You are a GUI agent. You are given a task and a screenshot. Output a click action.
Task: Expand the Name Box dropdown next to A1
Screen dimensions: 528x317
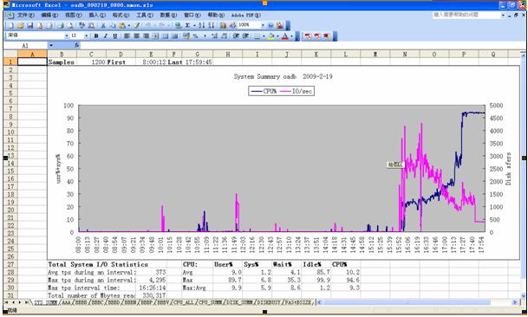51,45
